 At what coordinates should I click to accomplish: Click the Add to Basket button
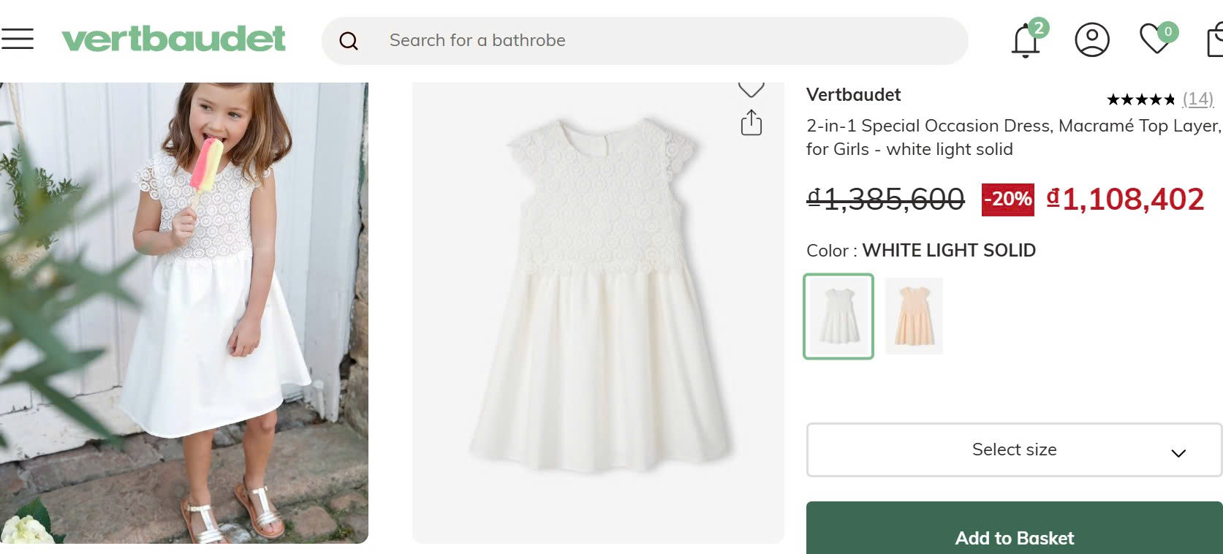tap(1014, 531)
